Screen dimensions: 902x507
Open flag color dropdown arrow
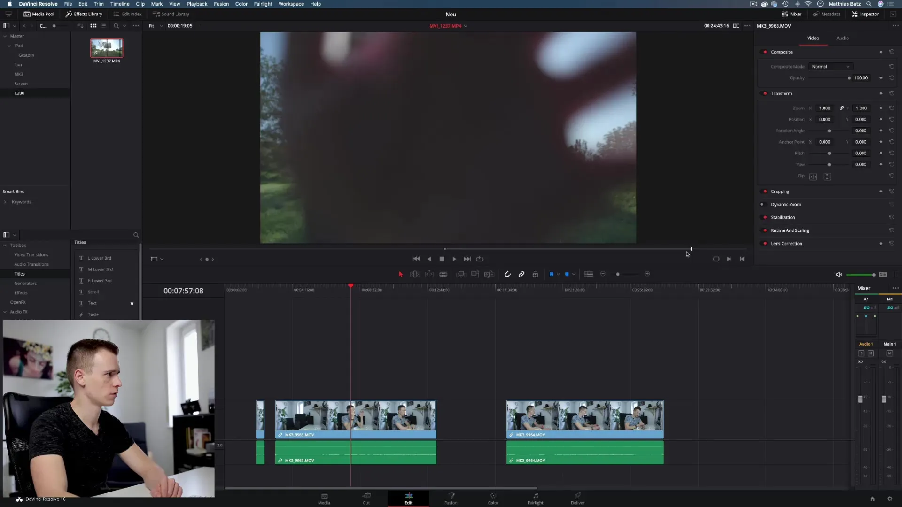point(558,274)
